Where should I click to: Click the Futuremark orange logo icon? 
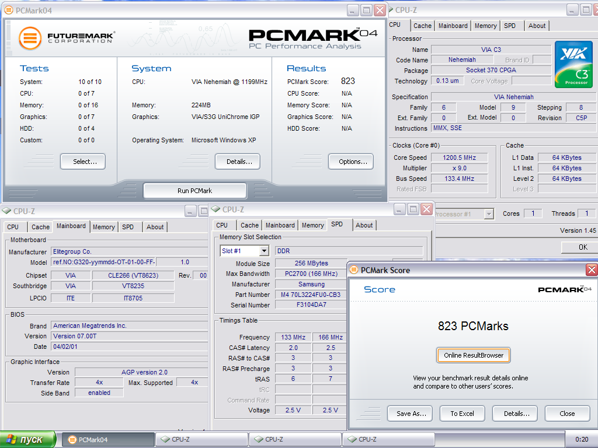tap(30, 38)
